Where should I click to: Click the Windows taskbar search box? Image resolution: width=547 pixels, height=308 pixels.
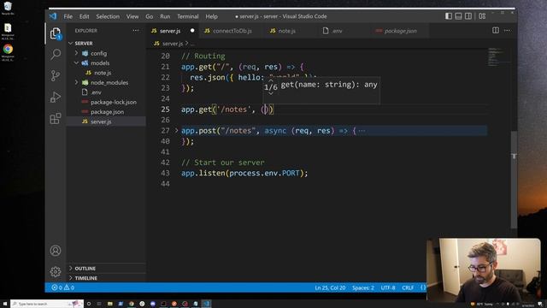[47, 304]
